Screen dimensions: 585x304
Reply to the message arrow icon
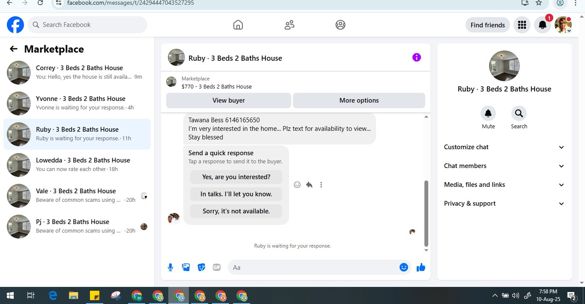tap(309, 185)
